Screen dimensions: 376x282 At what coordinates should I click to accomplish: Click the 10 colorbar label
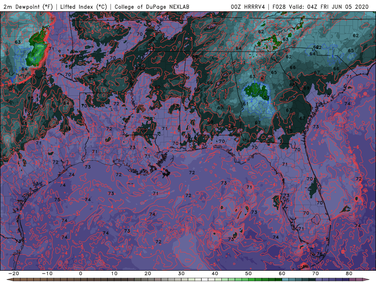coord(114,274)
